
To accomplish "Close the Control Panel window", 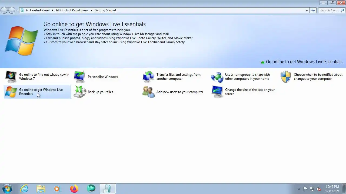I will point(341,3).
